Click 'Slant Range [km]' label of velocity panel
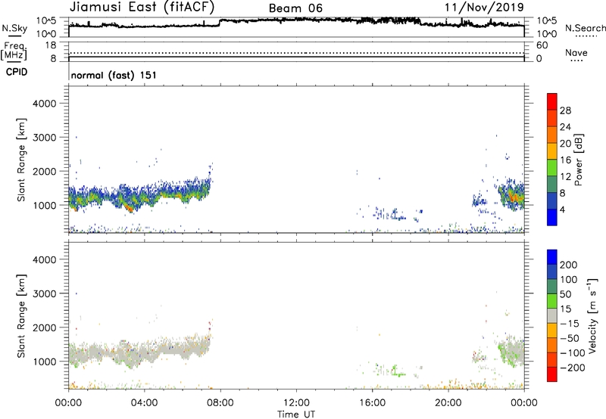The height and width of the screenshot is (419, 606). pos(21,316)
